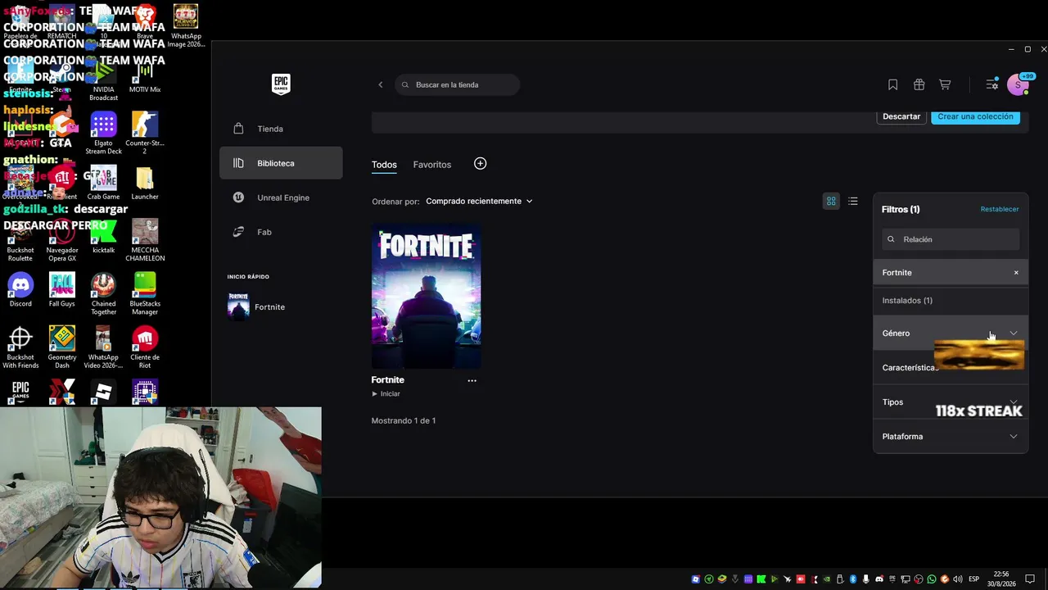Click the Relación filter search field
The image size is (1048, 590).
click(x=951, y=239)
